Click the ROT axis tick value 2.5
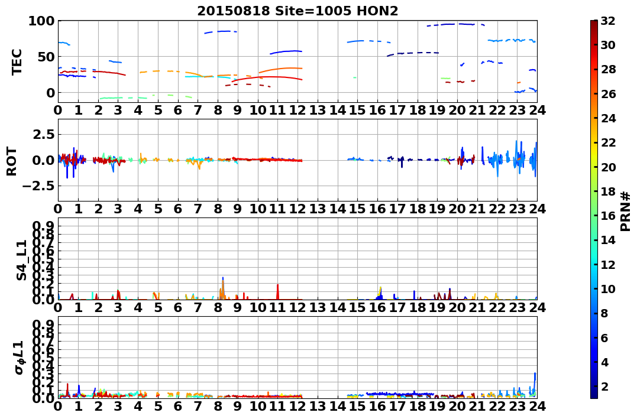 43,135
